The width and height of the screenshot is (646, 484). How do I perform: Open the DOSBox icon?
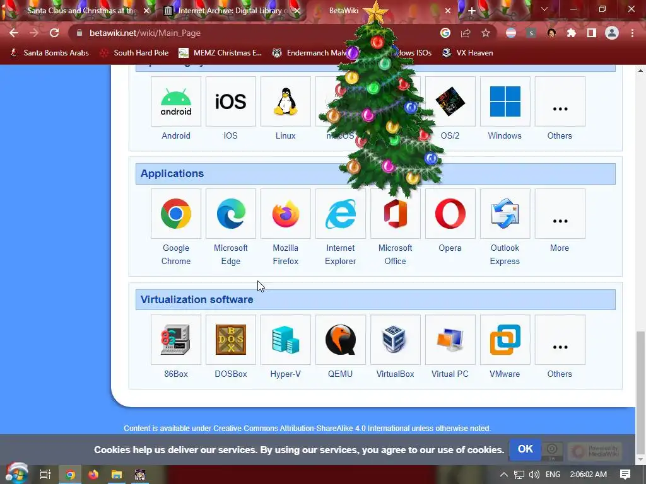(231, 340)
